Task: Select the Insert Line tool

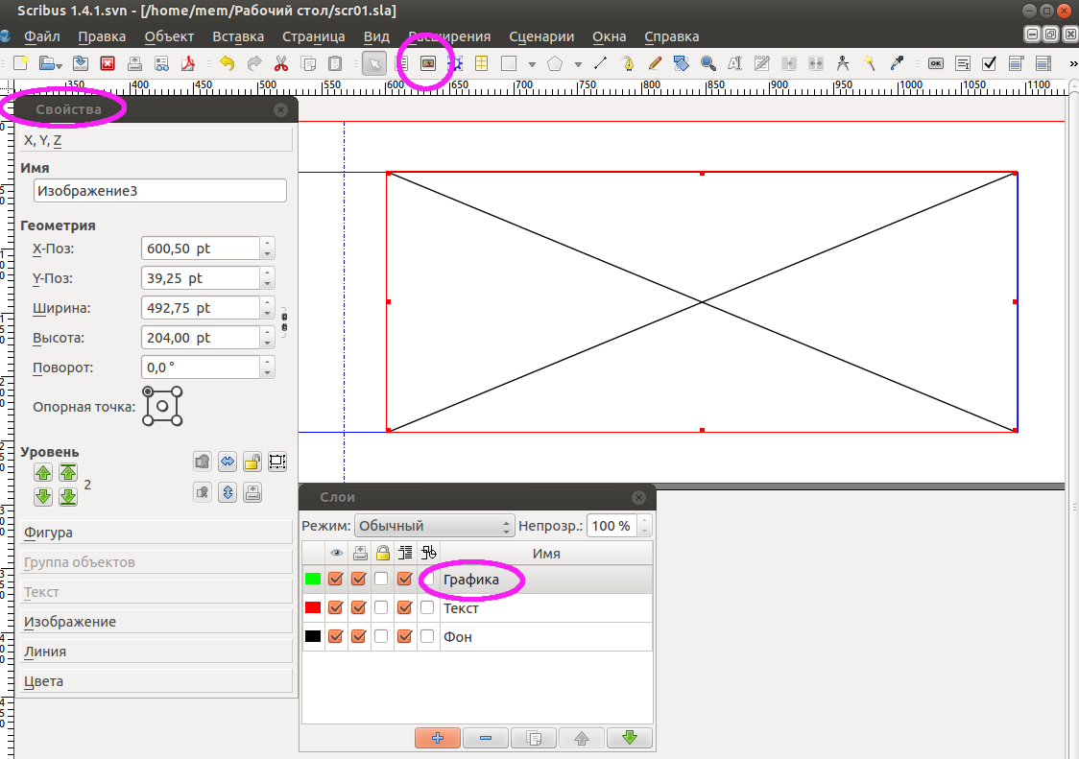Action: pos(600,64)
